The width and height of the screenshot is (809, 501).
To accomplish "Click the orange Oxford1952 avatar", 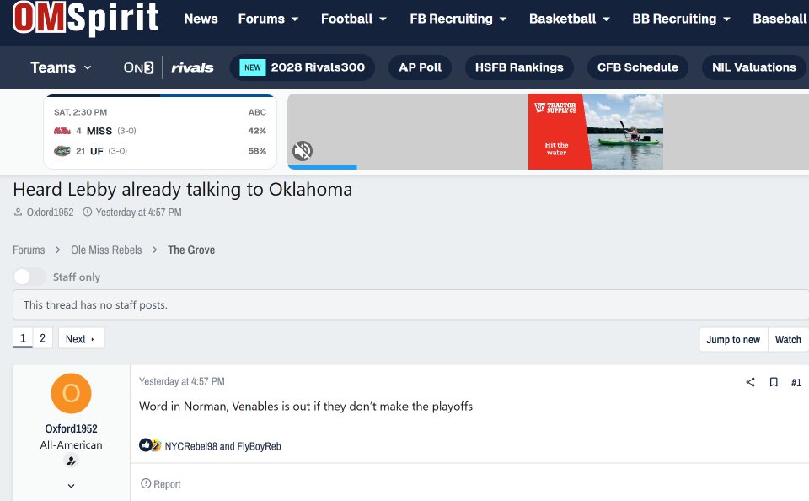I will click(71, 394).
